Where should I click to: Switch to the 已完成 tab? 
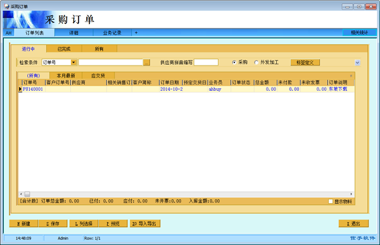point(64,49)
